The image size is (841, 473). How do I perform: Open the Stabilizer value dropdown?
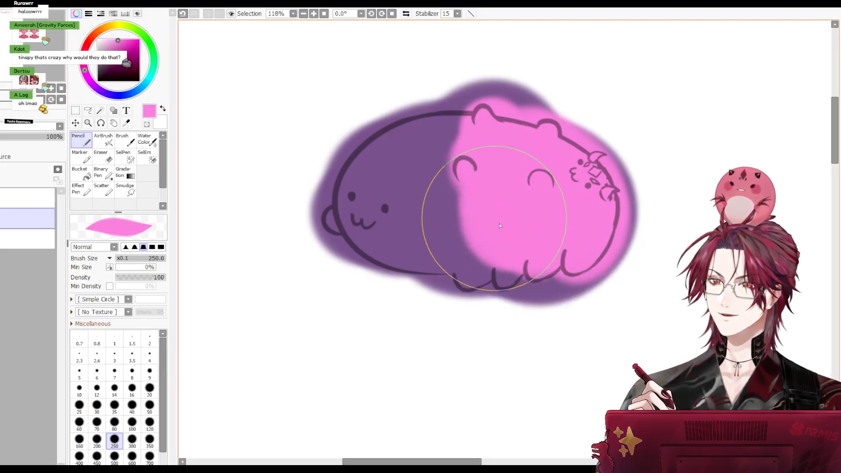pos(457,14)
